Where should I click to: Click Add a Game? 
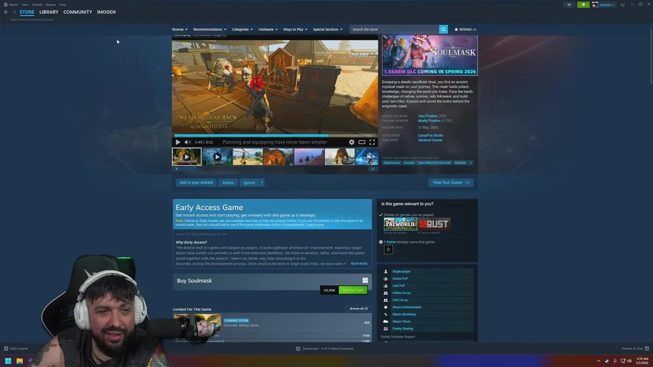pyautogui.click(x=16, y=349)
